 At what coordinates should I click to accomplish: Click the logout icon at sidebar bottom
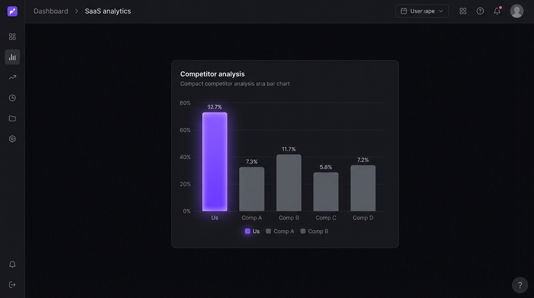[12, 285]
